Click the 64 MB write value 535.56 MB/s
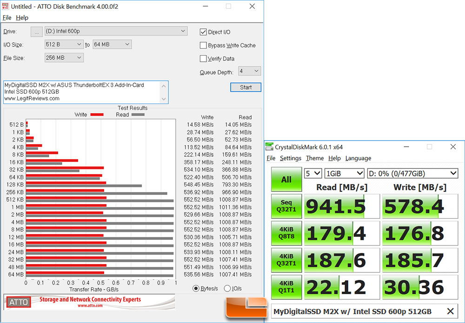 [199, 274]
